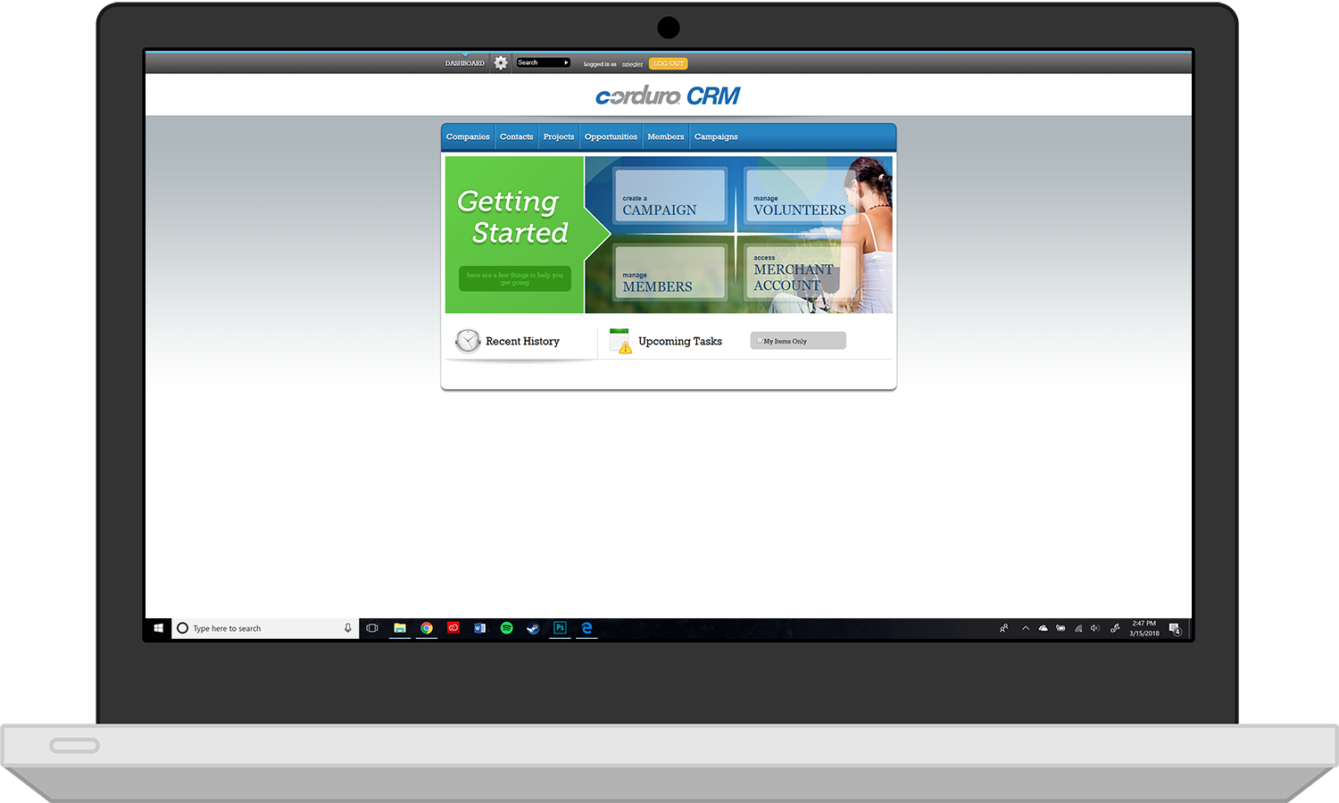Click the create a CAMPAIGN tile
1339x803 pixels.
pyautogui.click(x=669, y=195)
